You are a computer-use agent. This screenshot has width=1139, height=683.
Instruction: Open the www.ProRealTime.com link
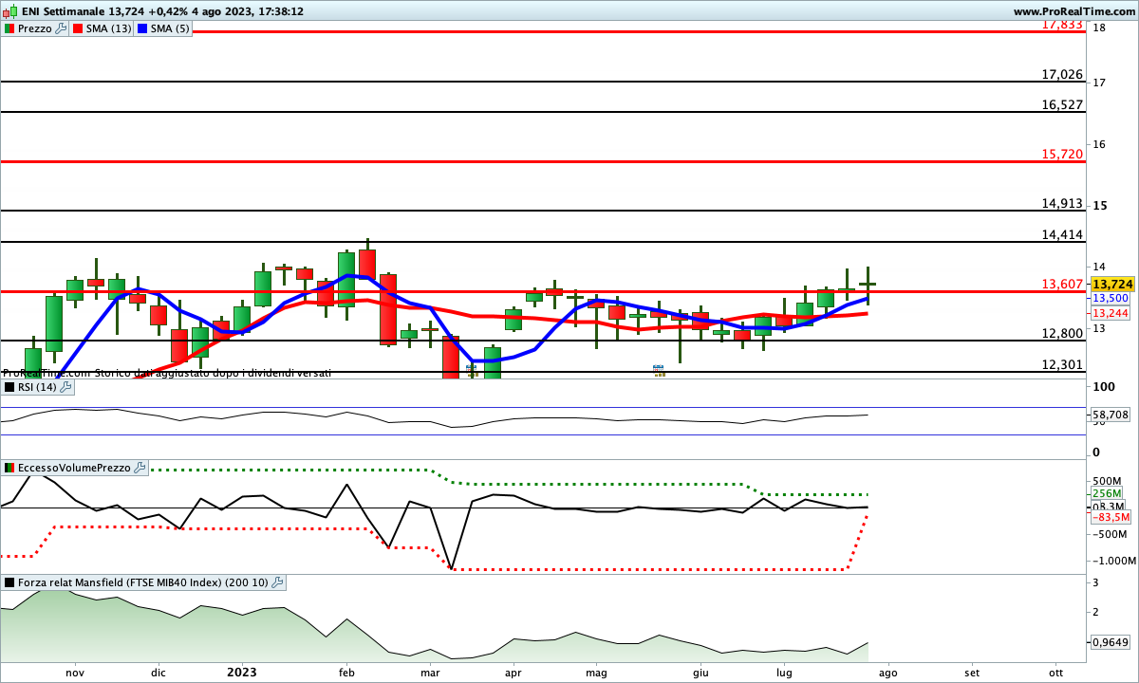(1074, 11)
